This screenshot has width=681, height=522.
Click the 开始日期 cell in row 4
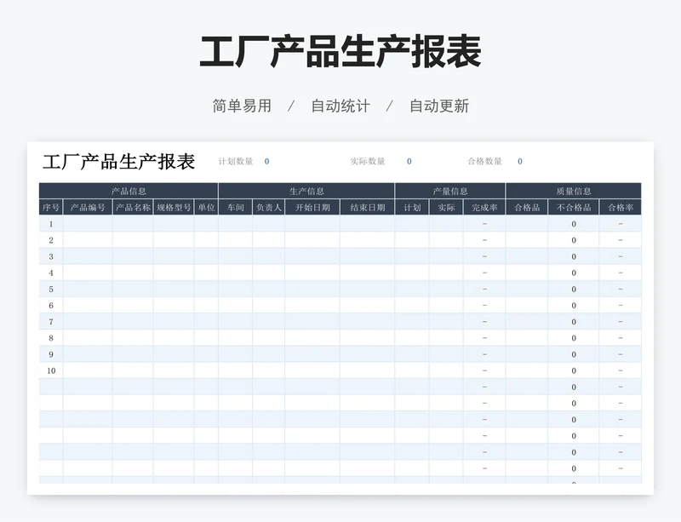pyautogui.click(x=312, y=273)
